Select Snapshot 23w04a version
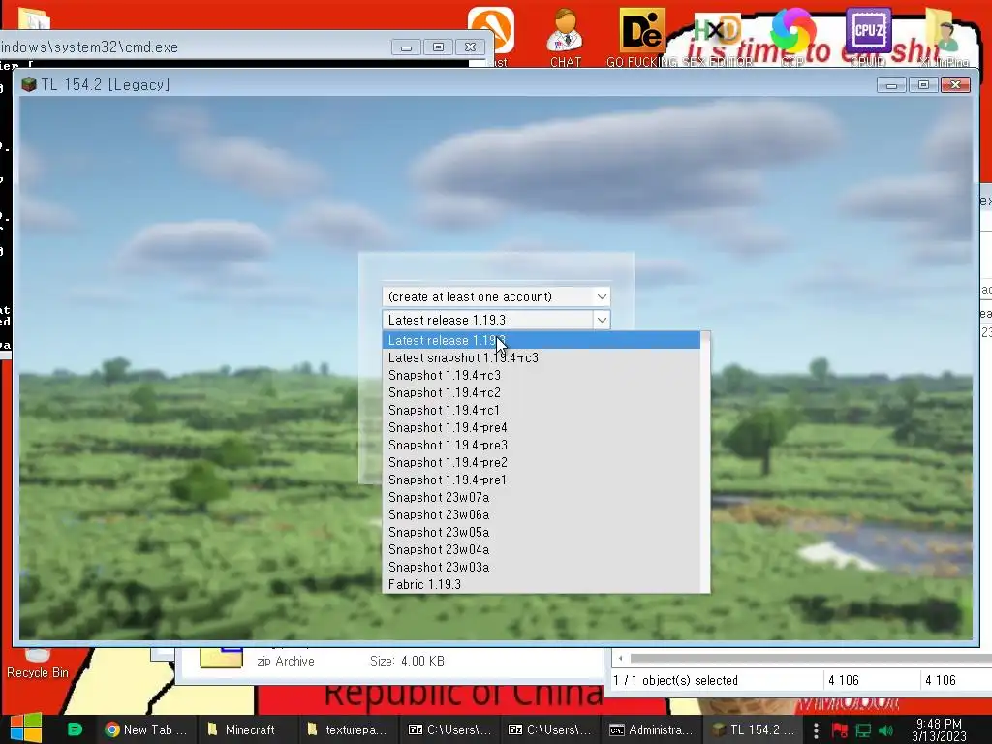Screen dimensions: 992x744 click(x=541, y=549)
